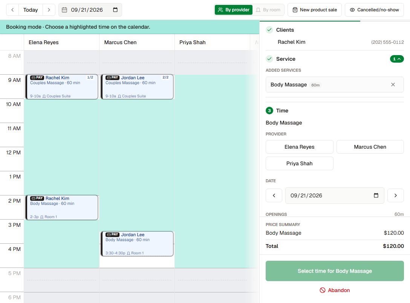Select Priya Shah as provider
Screen dimensions: 410x303
click(299, 163)
